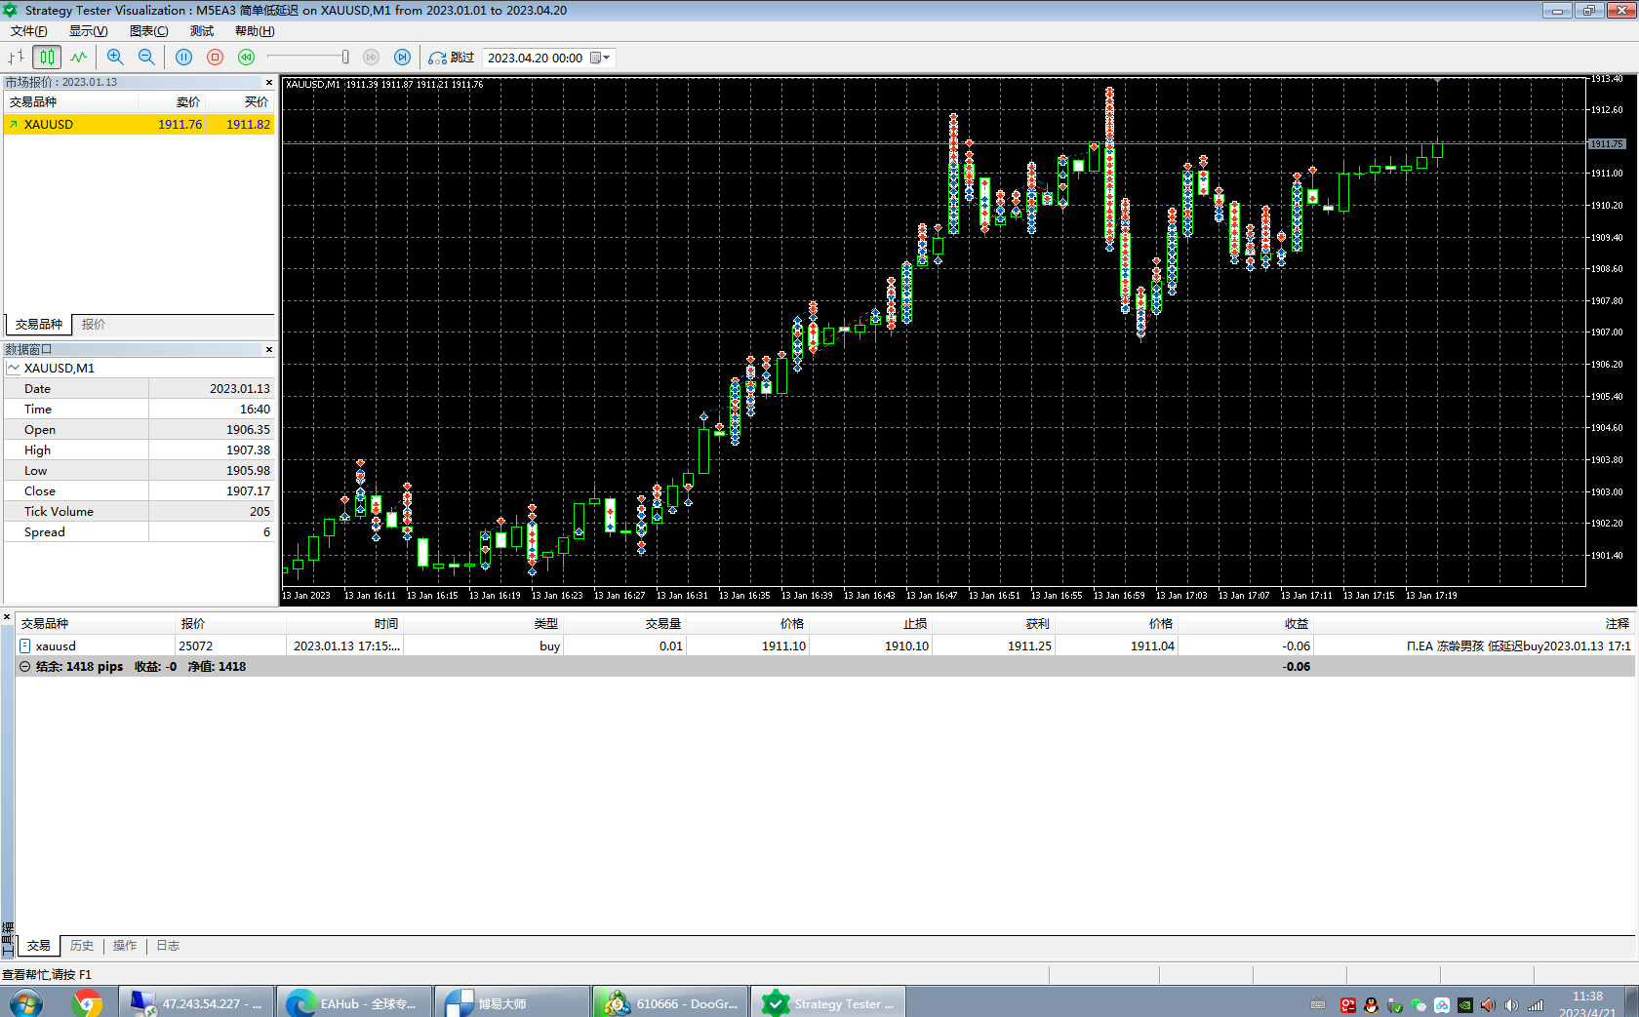Step forward one bar in tester
The height and width of the screenshot is (1017, 1639).
402,58
